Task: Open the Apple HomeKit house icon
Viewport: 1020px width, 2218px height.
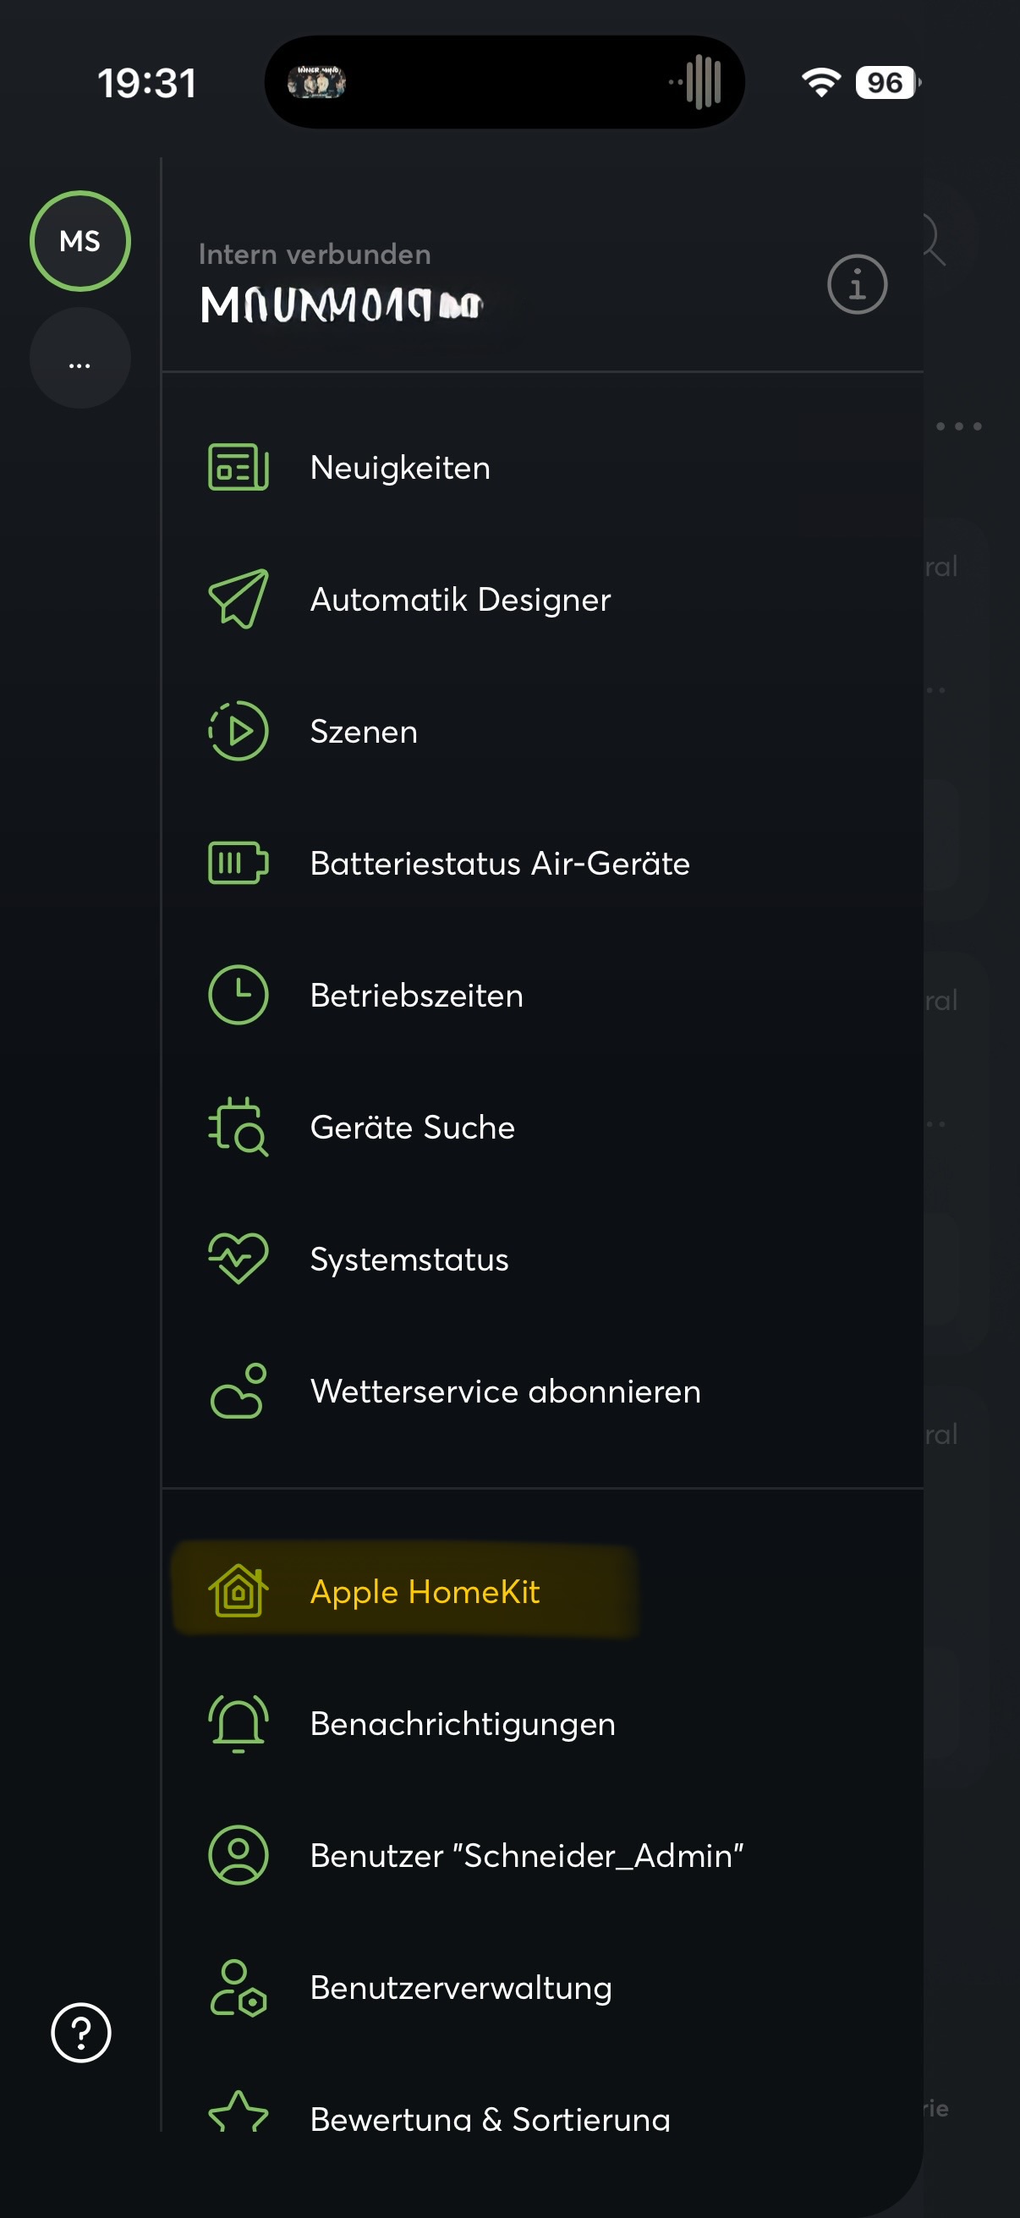Action: 238,1592
